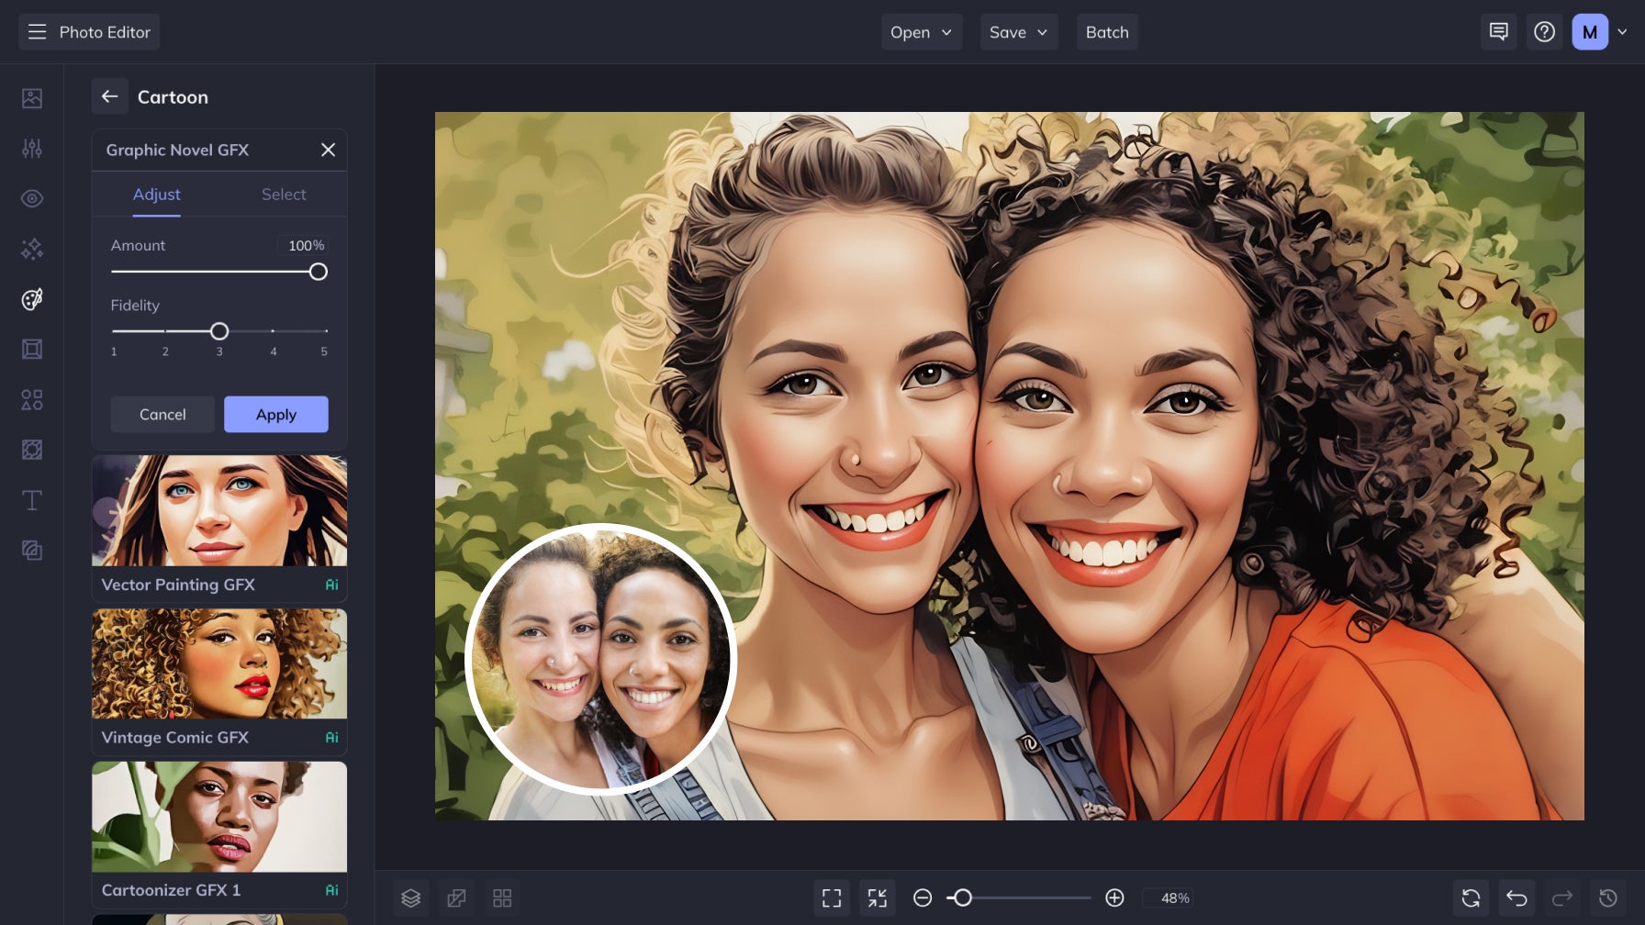Image resolution: width=1645 pixels, height=925 pixels.
Task: Open the Batch processing menu
Action: pyautogui.click(x=1106, y=32)
